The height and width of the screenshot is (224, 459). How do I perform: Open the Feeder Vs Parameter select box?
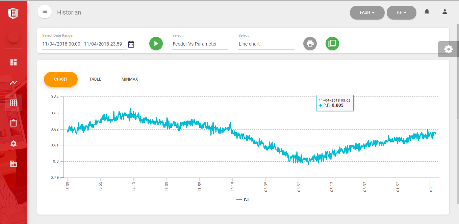200,44
